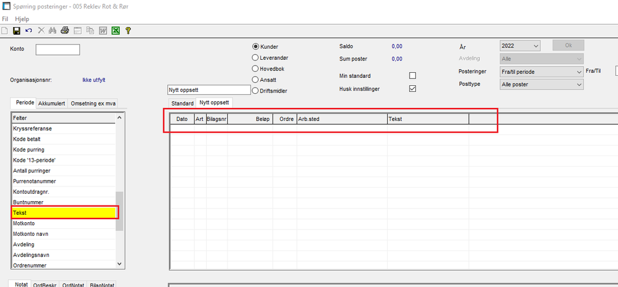Image resolution: width=618 pixels, height=287 pixels.
Task: Save the layout with the floppy disk icon
Action: coord(17,31)
